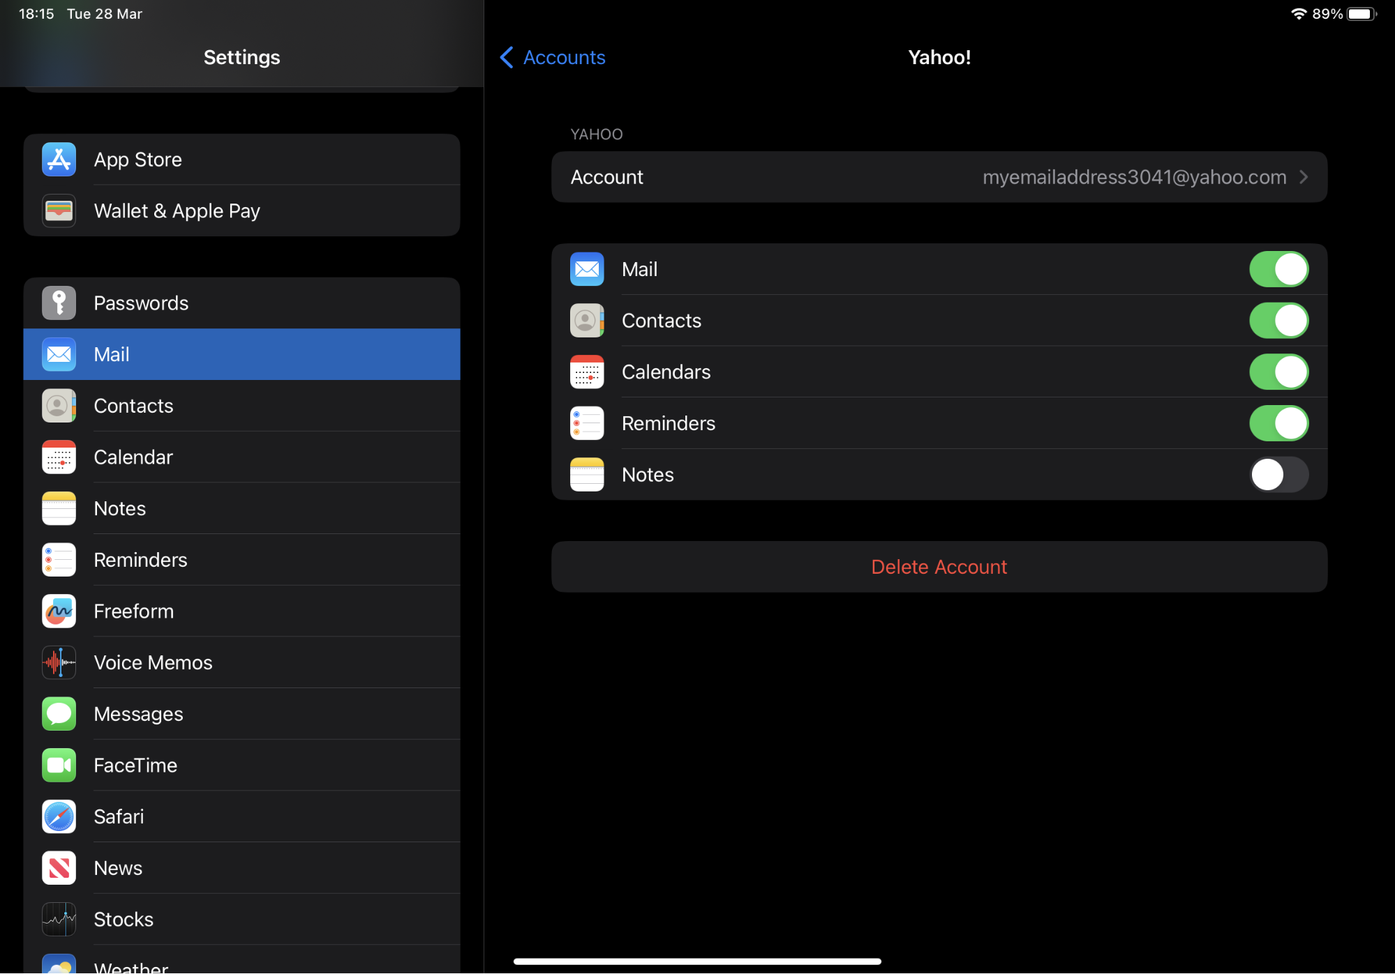Tap the 18:15 clock in status bar
1395x974 pixels.
[36, 14]
